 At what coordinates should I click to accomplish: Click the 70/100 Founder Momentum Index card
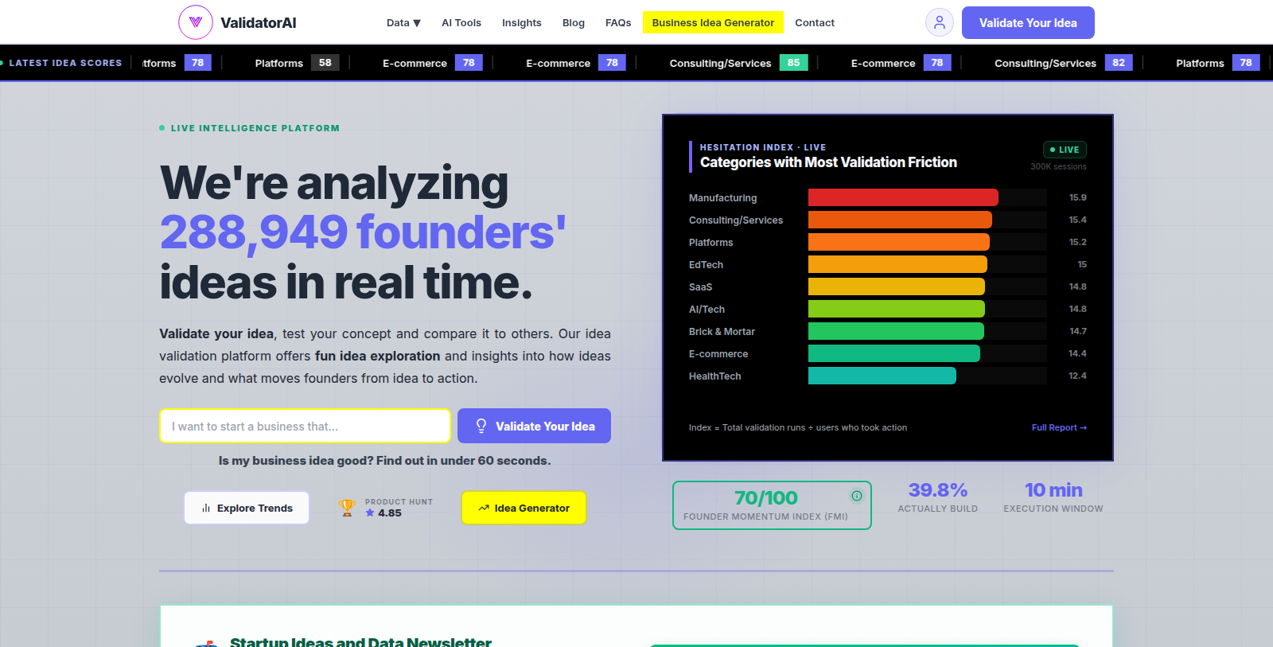click(772, 505)
